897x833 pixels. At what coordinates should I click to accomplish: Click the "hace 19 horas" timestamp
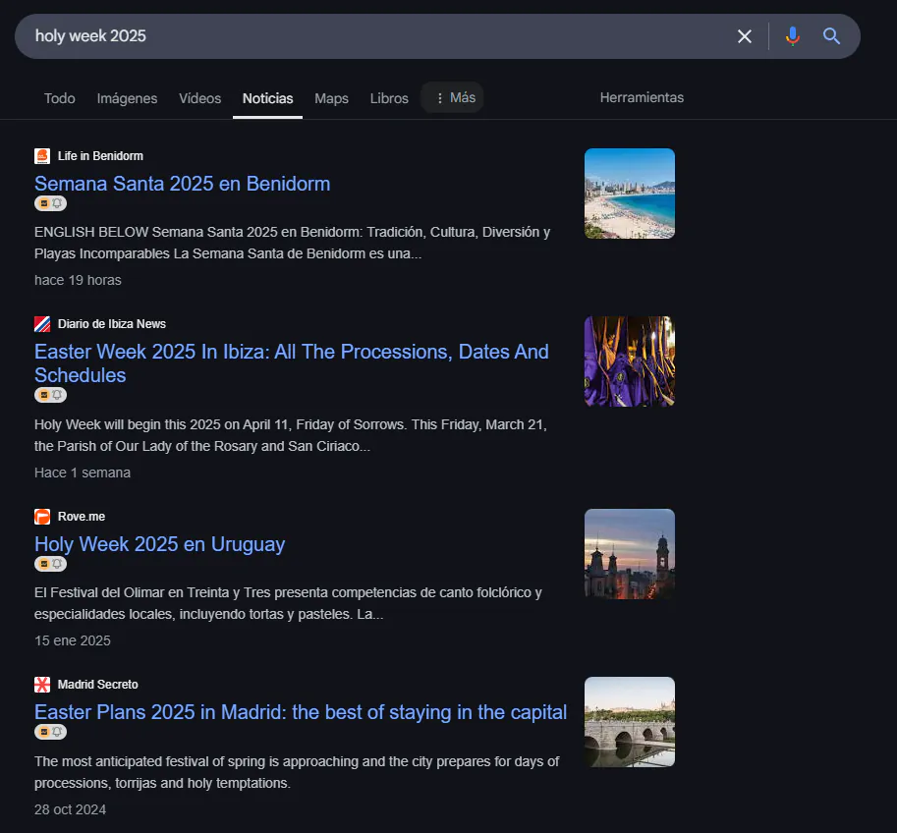[x=78, y=280]
